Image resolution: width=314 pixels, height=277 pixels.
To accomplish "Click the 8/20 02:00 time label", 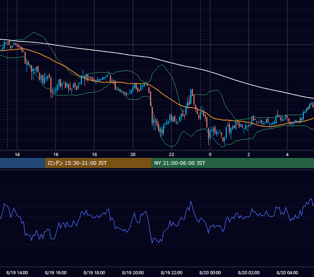I will click(249, 272).
